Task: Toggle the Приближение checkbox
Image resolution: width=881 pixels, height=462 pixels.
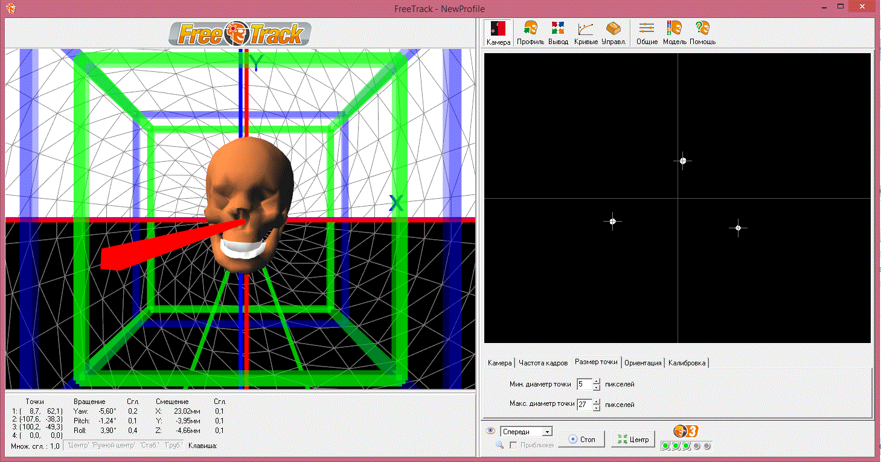Action: 513,445
